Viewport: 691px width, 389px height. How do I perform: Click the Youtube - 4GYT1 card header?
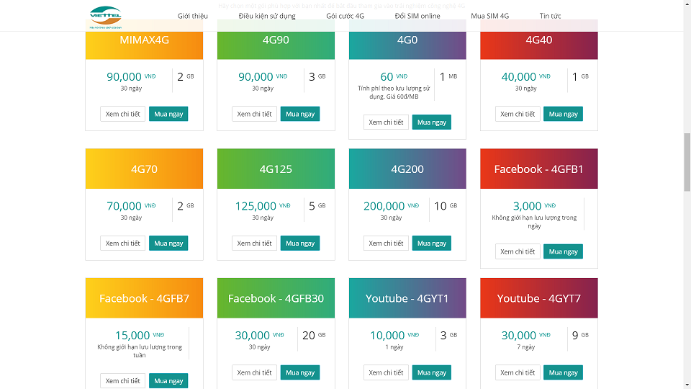click(x=407, y=298)
